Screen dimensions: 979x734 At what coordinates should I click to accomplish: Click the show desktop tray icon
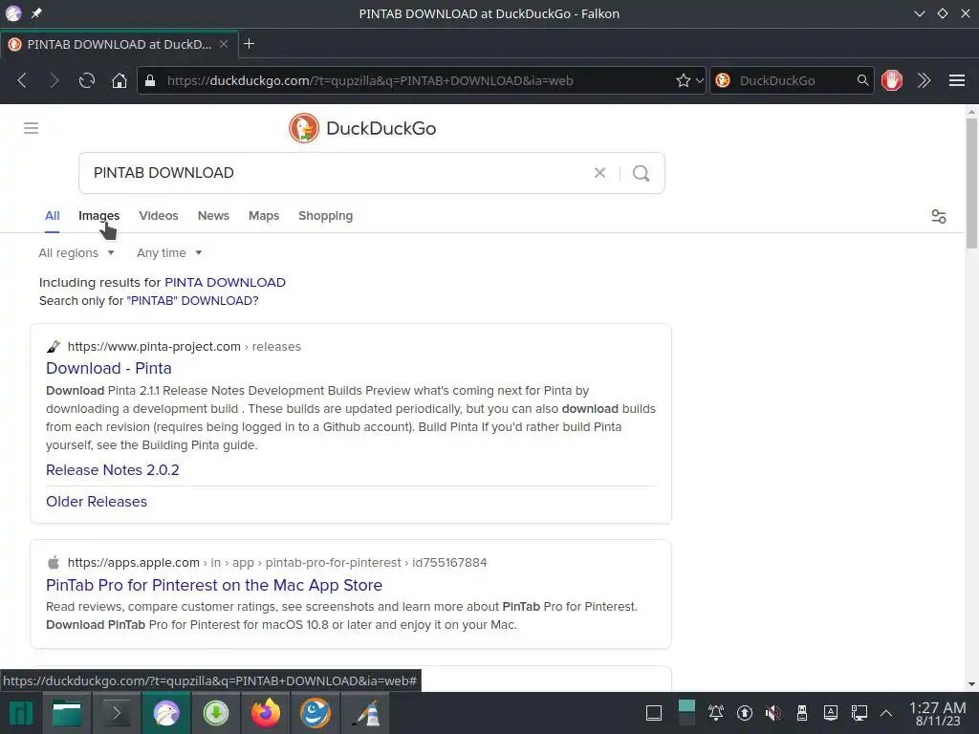[654, 713]
